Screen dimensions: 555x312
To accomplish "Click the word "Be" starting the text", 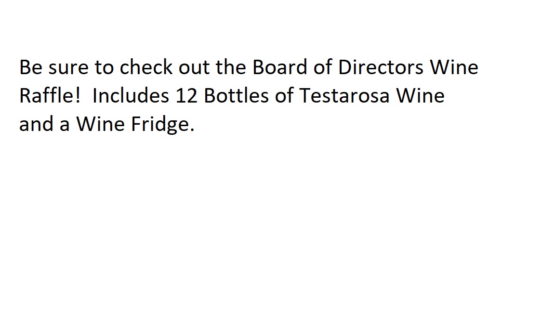I will coord(31,67).
